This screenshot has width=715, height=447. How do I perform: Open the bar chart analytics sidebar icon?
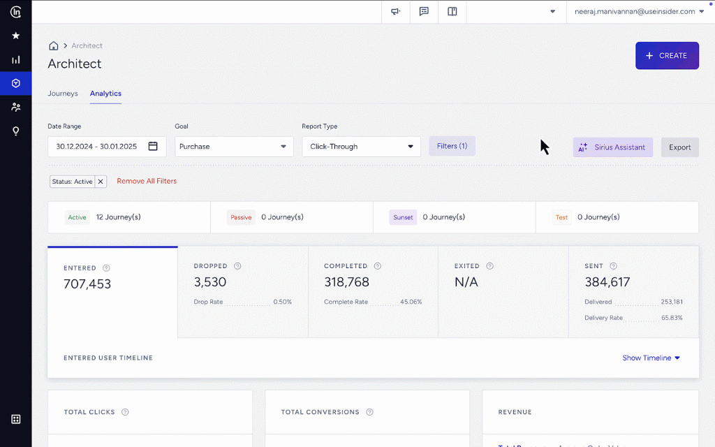(15, 60)
